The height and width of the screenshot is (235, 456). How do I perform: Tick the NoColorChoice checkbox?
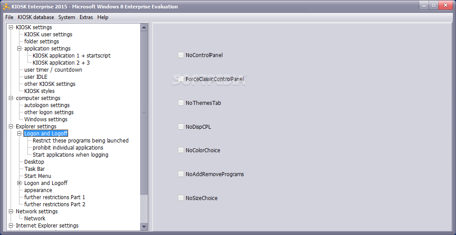tap(180, 150)
